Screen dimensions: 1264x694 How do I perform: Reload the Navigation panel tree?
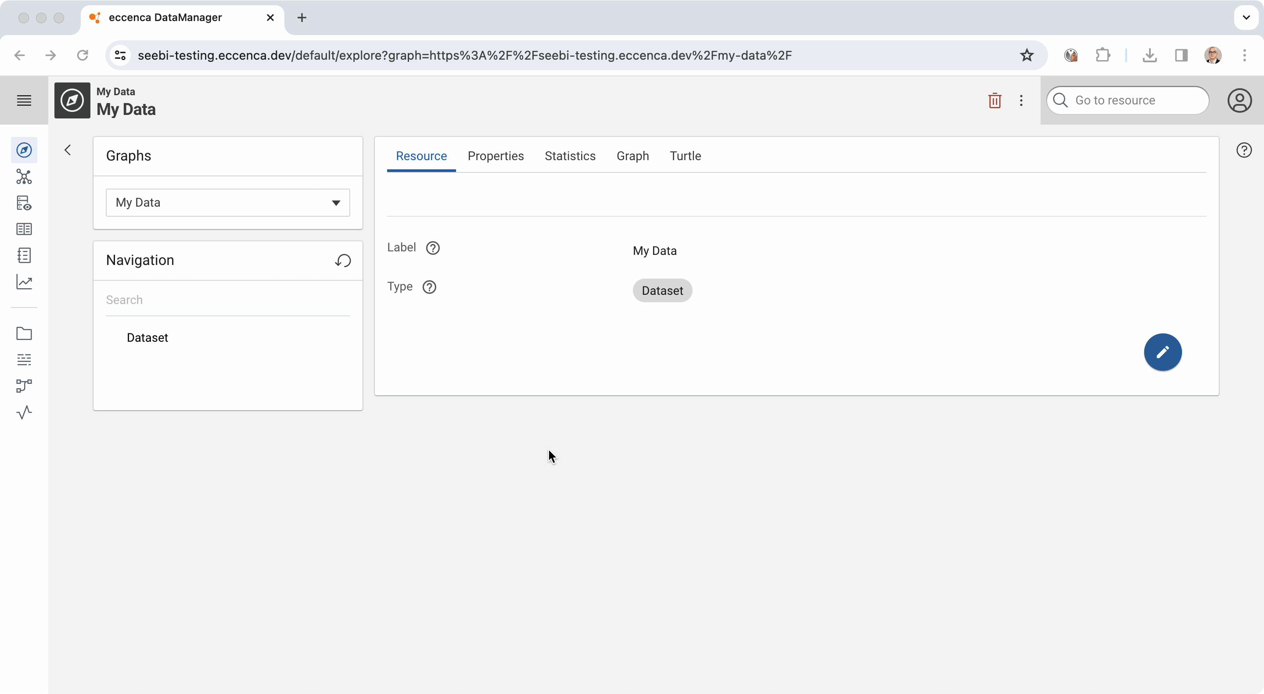click(x=343, y=261)
